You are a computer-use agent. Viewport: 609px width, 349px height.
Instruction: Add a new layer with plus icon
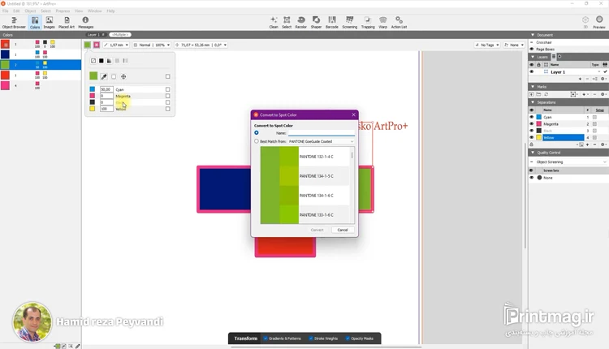580,79
